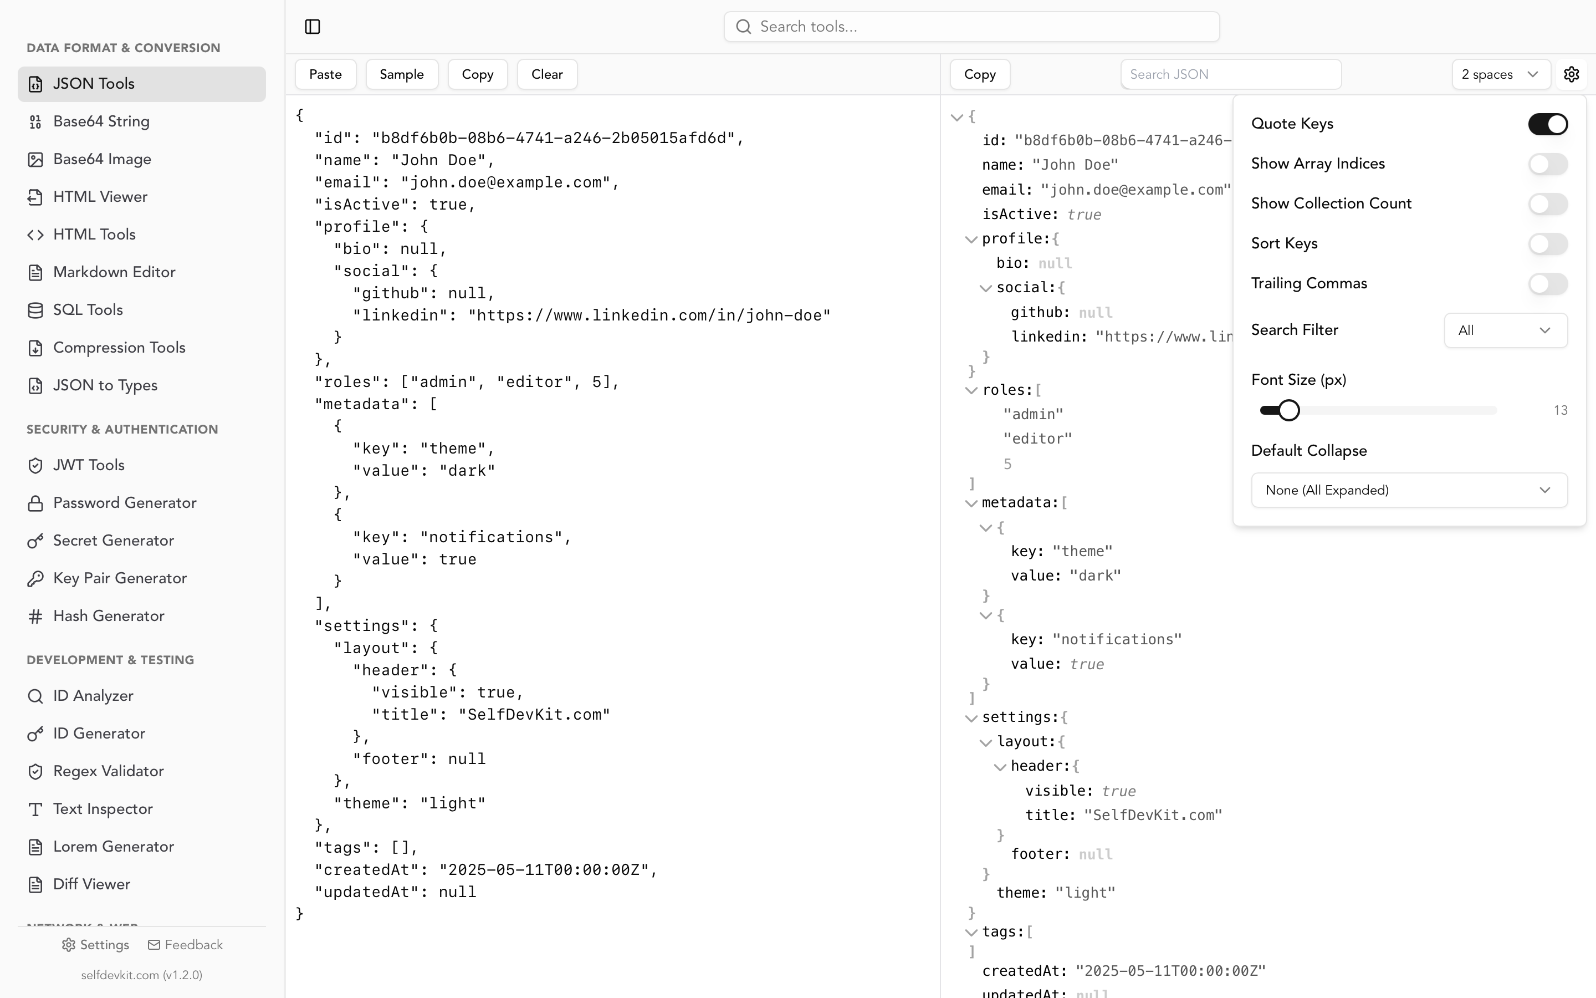This screenshot has height=998, width=1596.
Task: Click the Key Pair Generator icon
Action: (35, 578)
